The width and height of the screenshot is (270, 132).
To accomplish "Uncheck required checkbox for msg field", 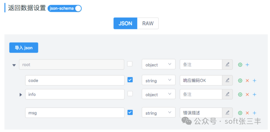I will pos(130,112).
